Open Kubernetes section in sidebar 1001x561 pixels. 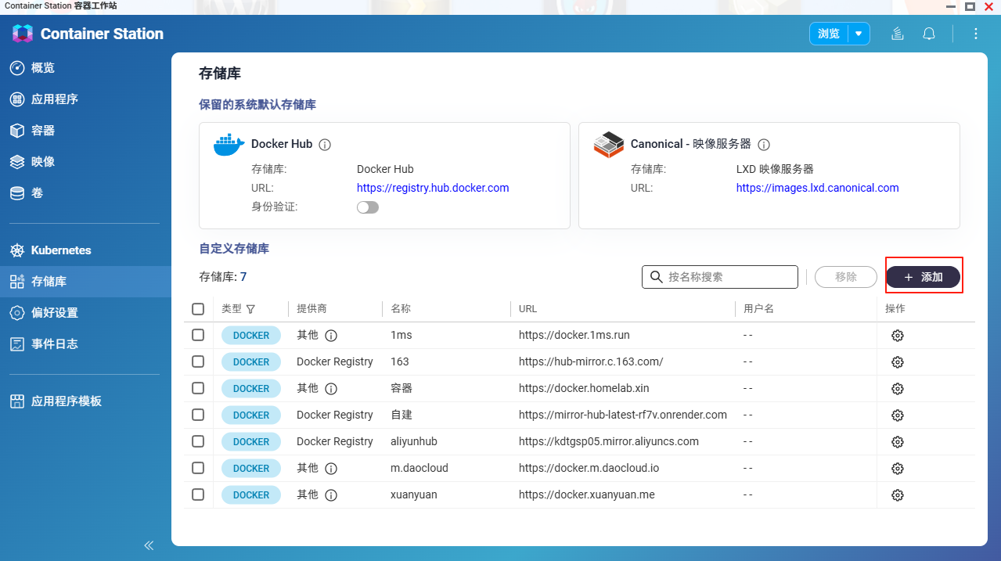coord(85,250)
